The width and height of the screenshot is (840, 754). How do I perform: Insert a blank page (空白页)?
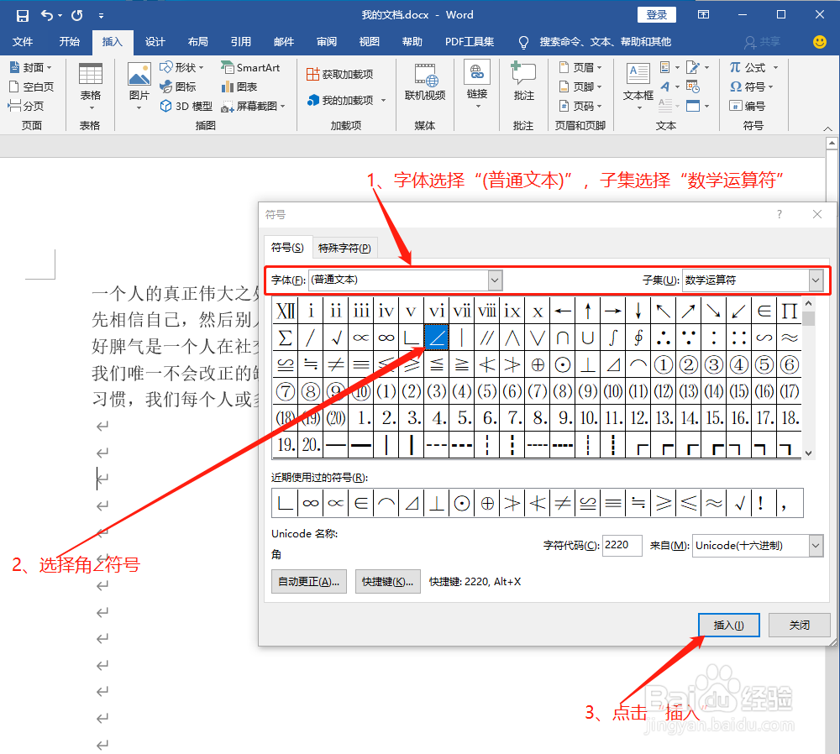click(32, 86)
